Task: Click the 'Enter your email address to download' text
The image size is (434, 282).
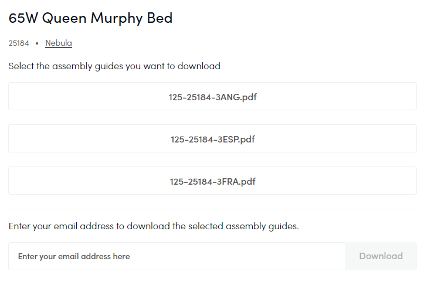Action: click(x=154, y=226)
